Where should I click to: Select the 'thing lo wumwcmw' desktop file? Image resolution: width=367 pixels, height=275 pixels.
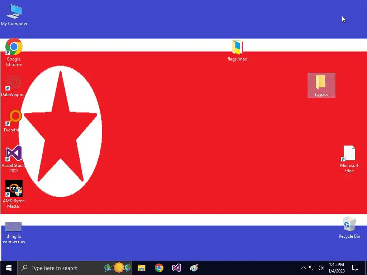(x=14, y=233)
